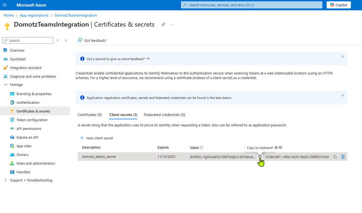Click the key icon next to page title
This screenshot has width=362, height=213.
point(7,26)
